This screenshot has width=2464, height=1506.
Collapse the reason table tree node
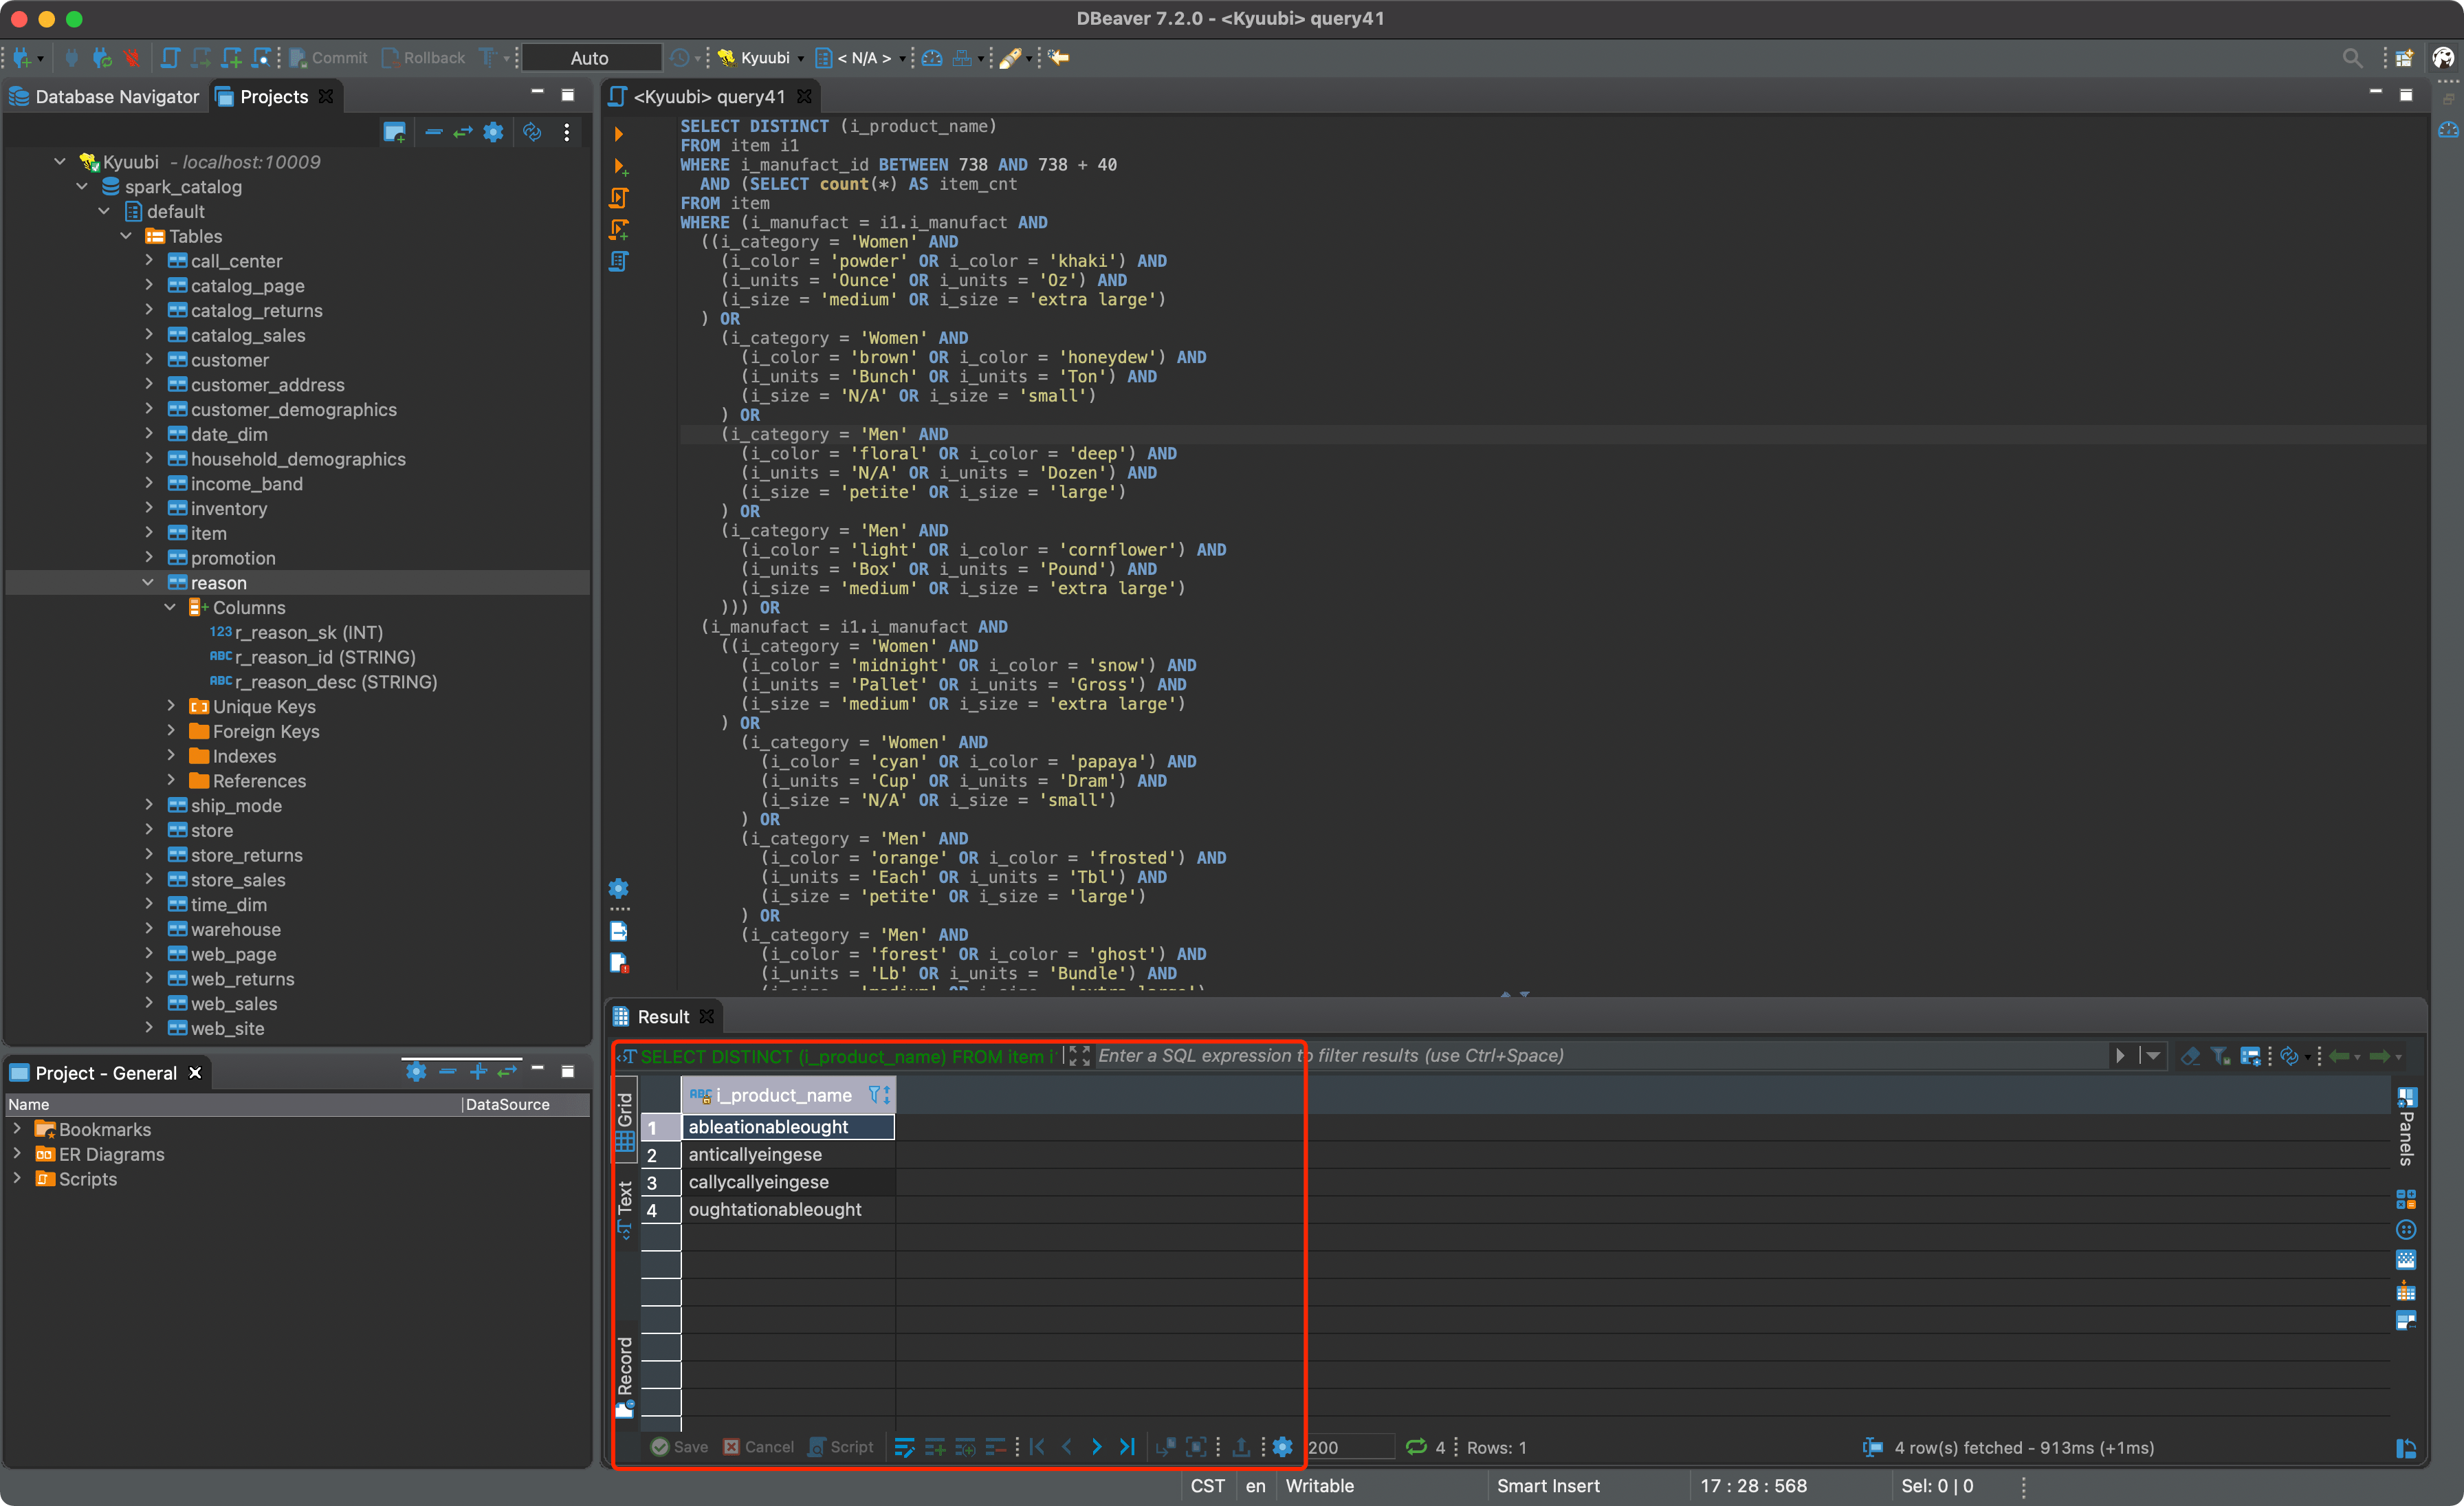148,582
